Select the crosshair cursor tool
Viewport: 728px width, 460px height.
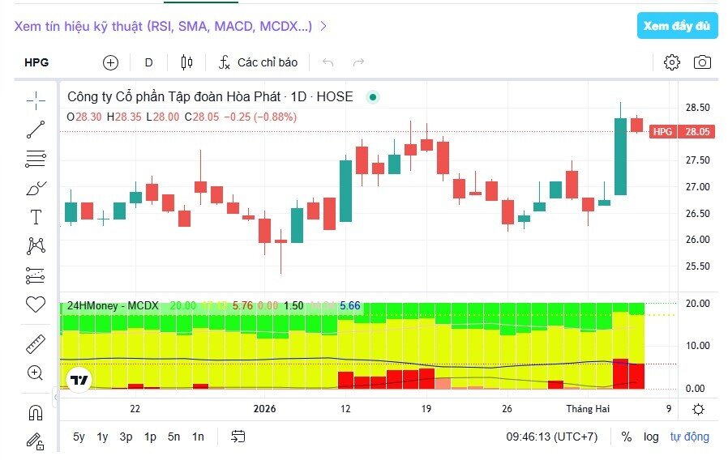coord(36,100)
